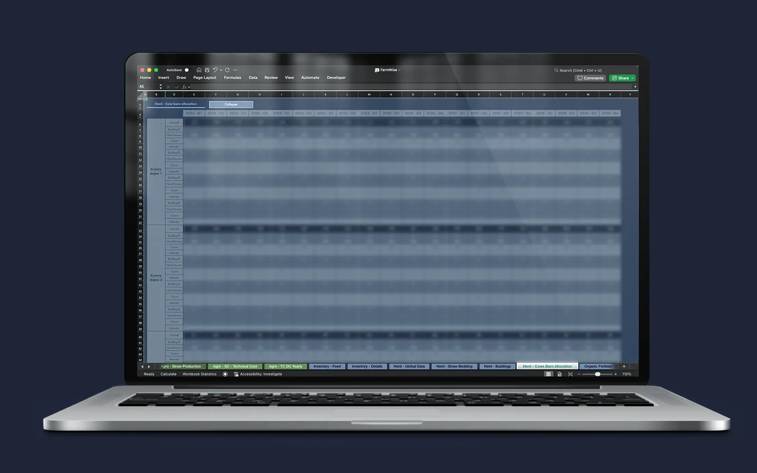Click the 2026 - Q1 header cell
Screen dimensions: 757x473
point(369,114)
